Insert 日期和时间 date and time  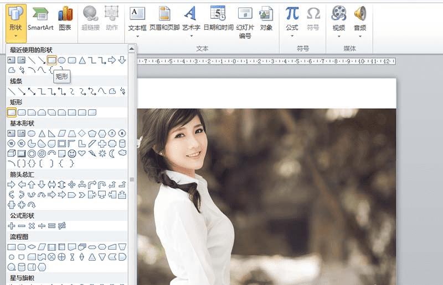(x=218, y=19)
